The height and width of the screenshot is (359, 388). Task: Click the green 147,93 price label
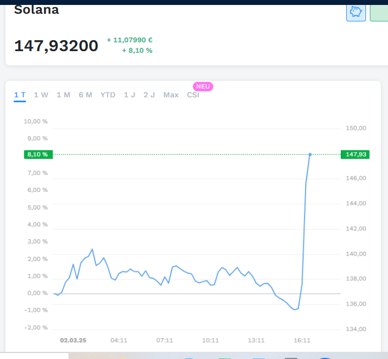click(x=356, y=154)
